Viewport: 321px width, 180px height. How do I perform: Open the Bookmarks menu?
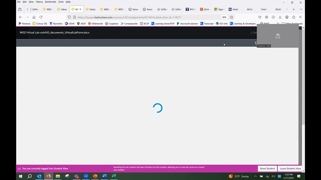51,2
